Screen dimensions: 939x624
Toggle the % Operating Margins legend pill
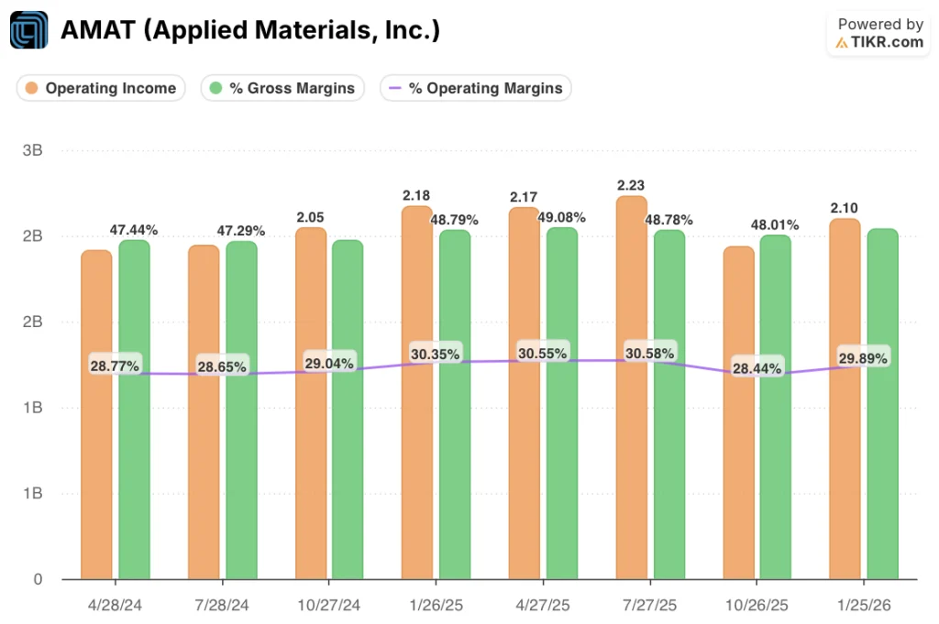click(x=476, y=88)
